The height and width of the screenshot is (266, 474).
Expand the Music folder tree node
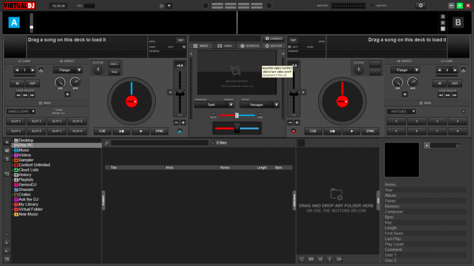(x=12, y=150)
